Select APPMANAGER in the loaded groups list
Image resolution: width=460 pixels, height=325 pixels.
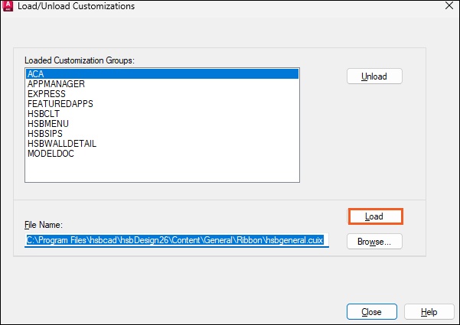(162, 84)
